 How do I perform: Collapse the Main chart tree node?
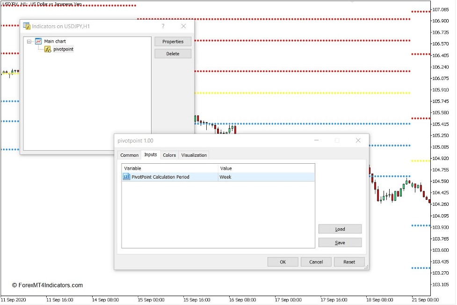tap(29, 41)
